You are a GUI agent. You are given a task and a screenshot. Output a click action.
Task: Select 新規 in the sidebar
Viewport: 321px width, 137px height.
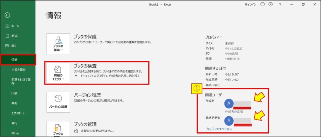click(x=14, y=36)
